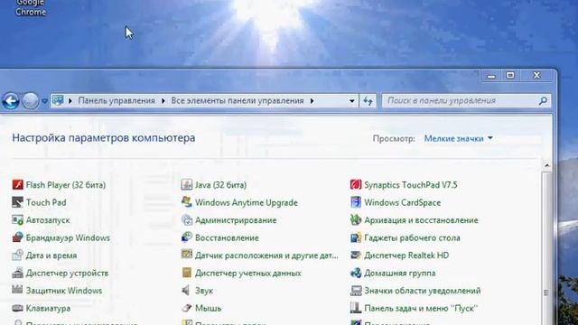Click the Forward navigation button

[x=30, y=100]
